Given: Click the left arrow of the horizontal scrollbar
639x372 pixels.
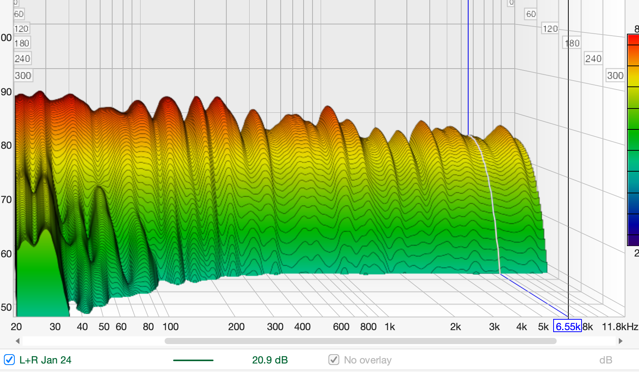Looking at the screenshot, I should tap(17, 341).
